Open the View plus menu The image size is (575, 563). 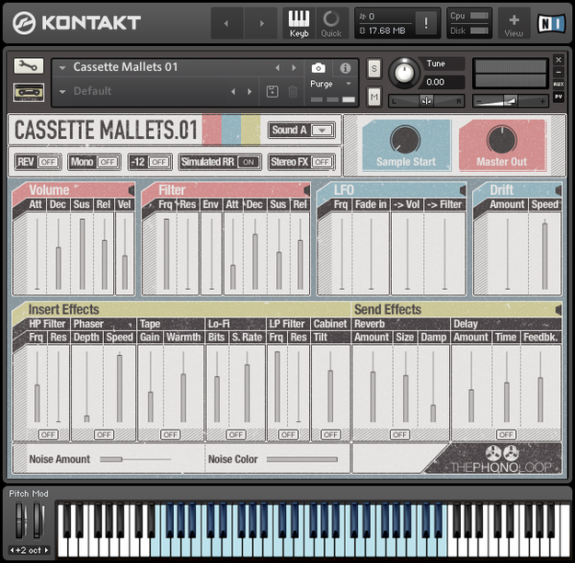tap(513, 24)
